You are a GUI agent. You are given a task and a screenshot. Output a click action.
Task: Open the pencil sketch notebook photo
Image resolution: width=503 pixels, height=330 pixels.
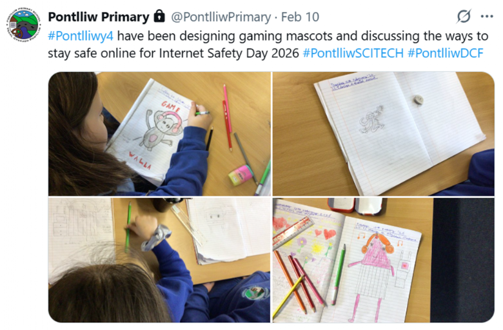[383, 133]
